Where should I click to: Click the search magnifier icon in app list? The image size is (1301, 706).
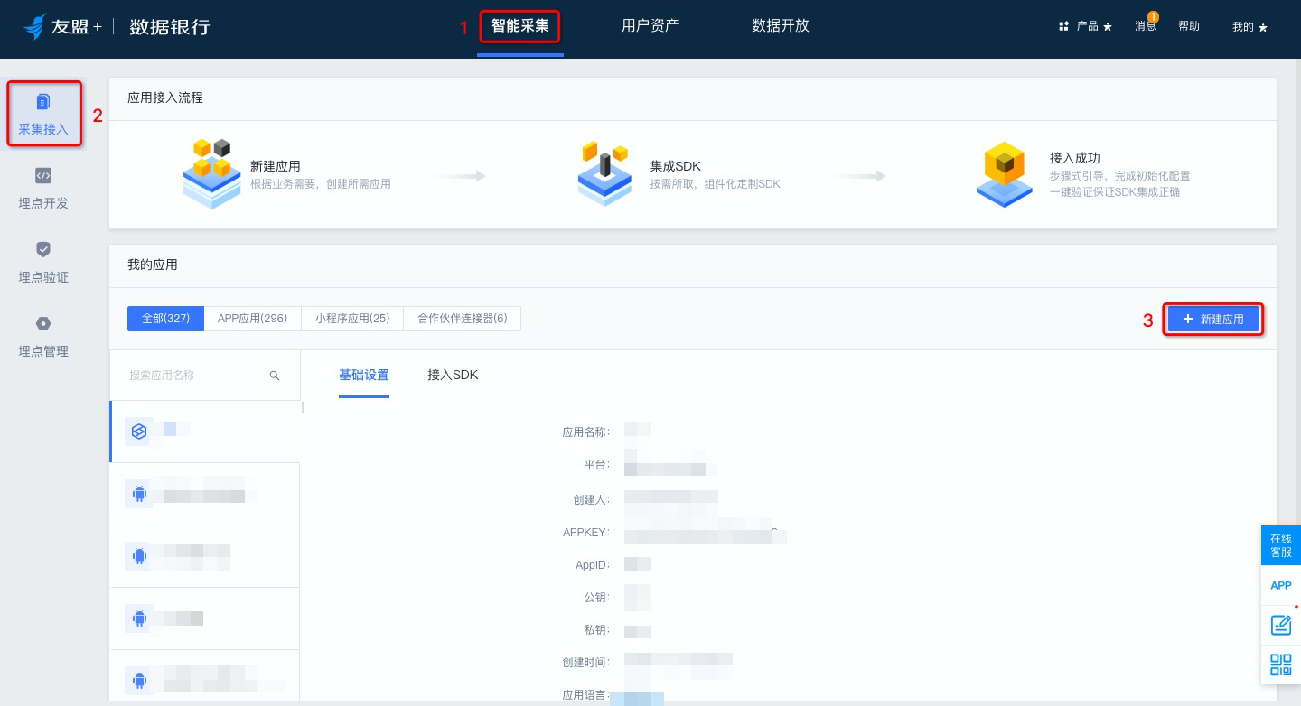[275, 376]
